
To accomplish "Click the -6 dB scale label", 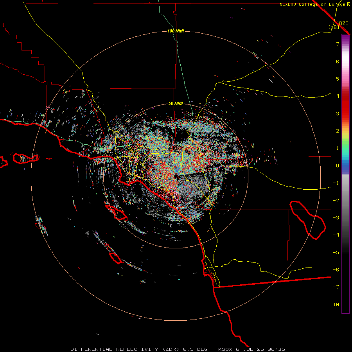I will [x=336, y=270].
